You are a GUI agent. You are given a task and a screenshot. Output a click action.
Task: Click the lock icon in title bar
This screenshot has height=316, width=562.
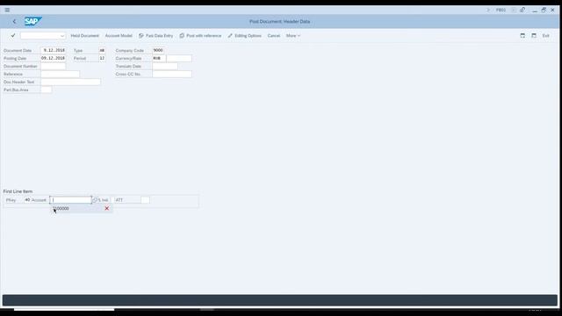pyautogui.click(x=522, y=10)
